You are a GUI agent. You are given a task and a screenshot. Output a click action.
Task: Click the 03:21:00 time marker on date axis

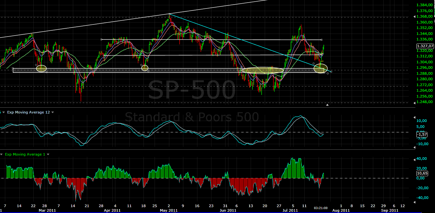tap(321, 207)
